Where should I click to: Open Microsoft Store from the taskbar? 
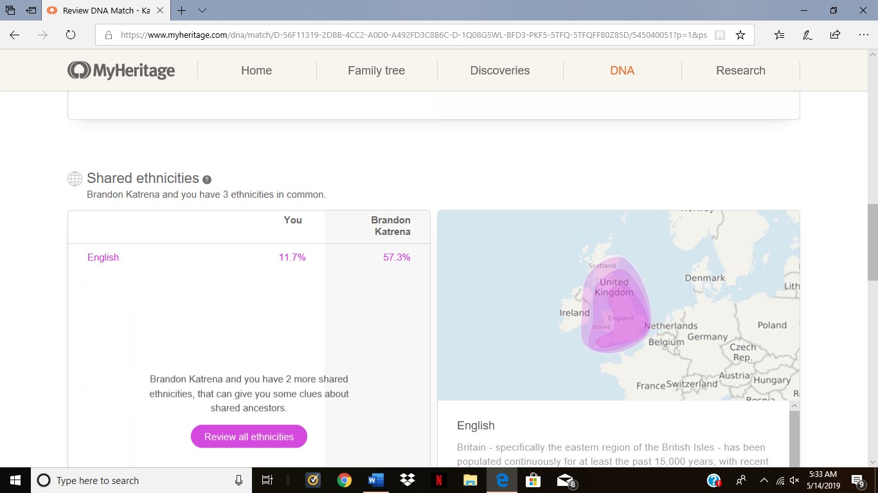[533, 480]
